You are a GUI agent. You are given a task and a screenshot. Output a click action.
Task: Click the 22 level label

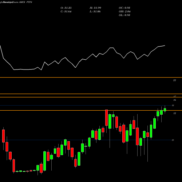point(174,80)
